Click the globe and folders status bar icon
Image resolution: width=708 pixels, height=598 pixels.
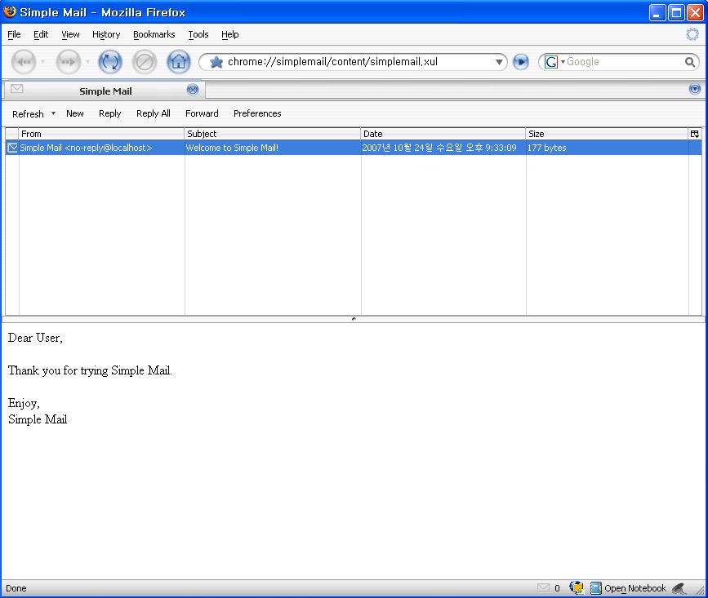pos(577,587)
